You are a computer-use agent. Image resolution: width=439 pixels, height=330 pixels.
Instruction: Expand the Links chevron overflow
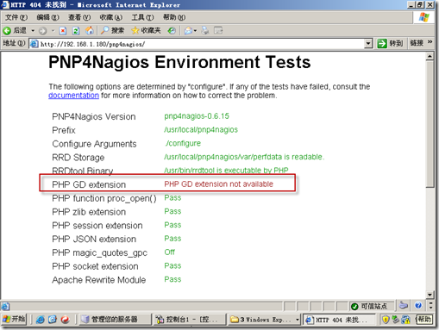click(430, 42)
